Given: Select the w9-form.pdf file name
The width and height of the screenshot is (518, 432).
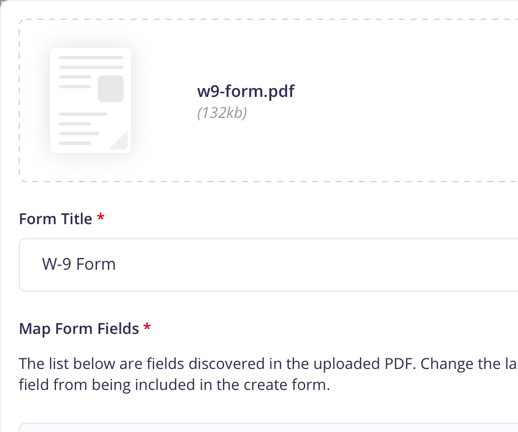Looking at the screenshot, I should tap(246, 91).
